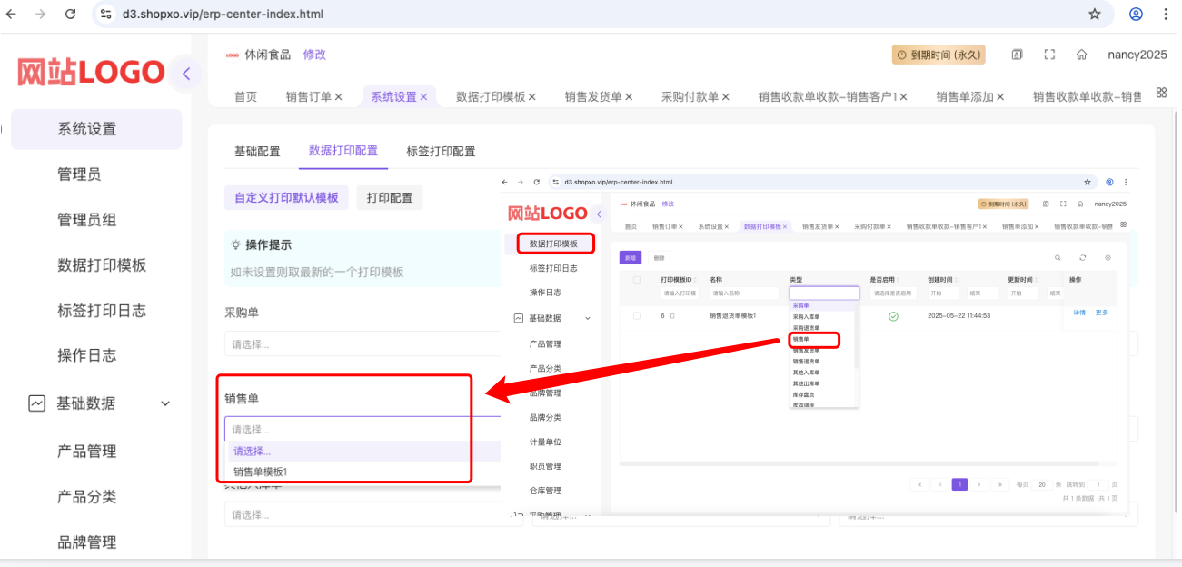Click the open 销售单 template select box
Image resolution: width=1182 pixels, height=567 pixels.
(362, 429)
